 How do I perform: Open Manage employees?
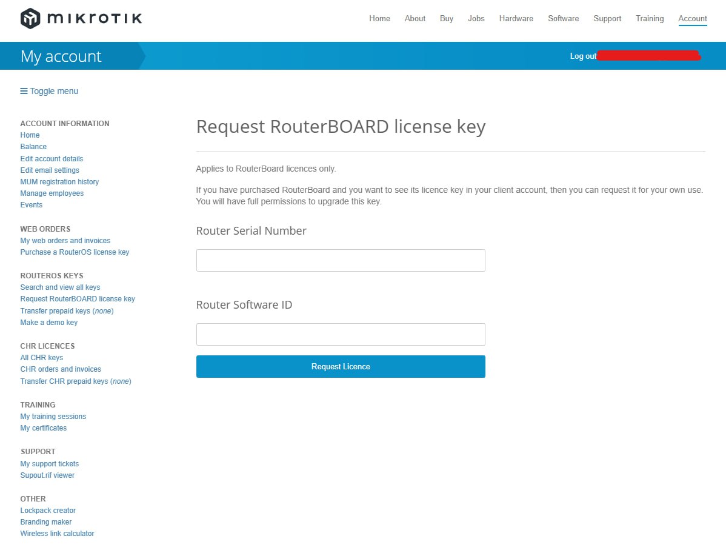point(52,193)
